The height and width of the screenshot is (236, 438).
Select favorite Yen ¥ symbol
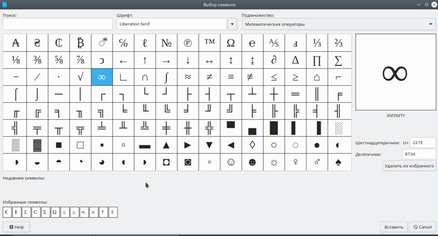point(16,213)
